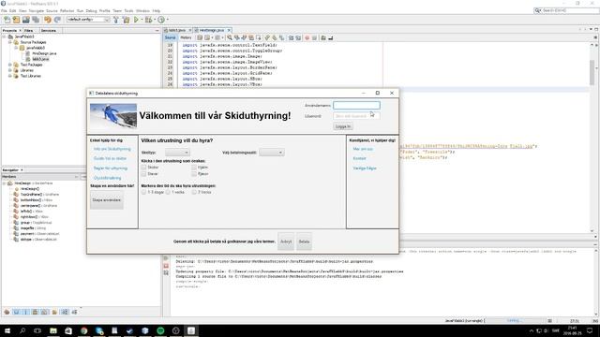Click the NetBeans search box
Image resolution: width=600 pixels, height=337 pixels.
point(567,10)
